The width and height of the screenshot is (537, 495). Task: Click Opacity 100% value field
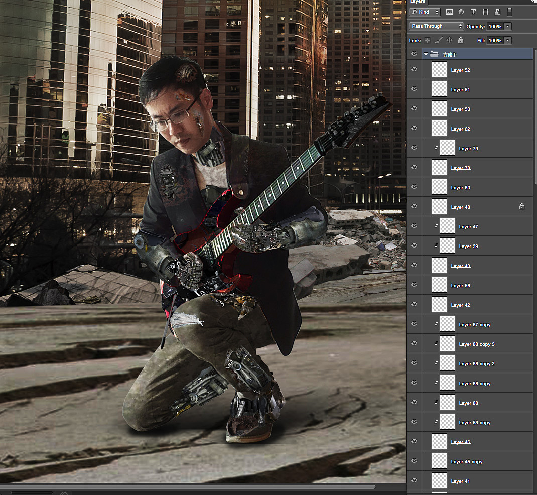click(x=495, y=27)
